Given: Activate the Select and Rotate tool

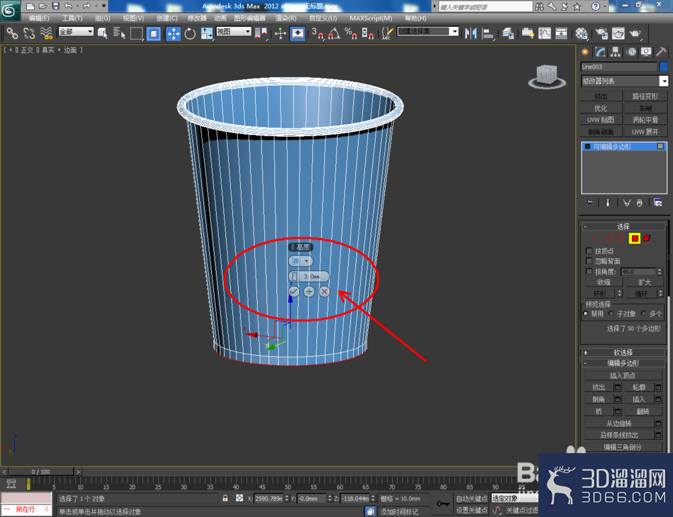Looking at the screenshot, I should pyautogui.click(x=190, y=33).
